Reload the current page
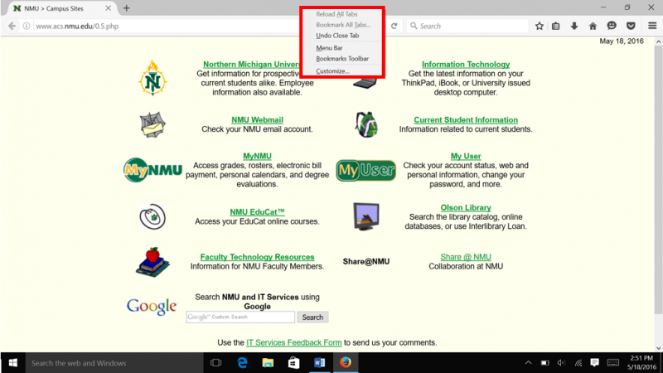 [394, 26]
